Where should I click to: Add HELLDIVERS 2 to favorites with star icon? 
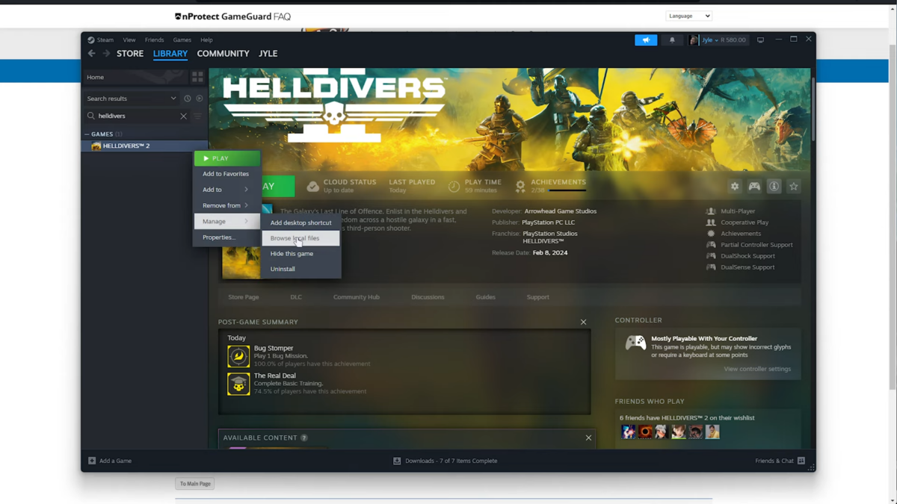794,187
